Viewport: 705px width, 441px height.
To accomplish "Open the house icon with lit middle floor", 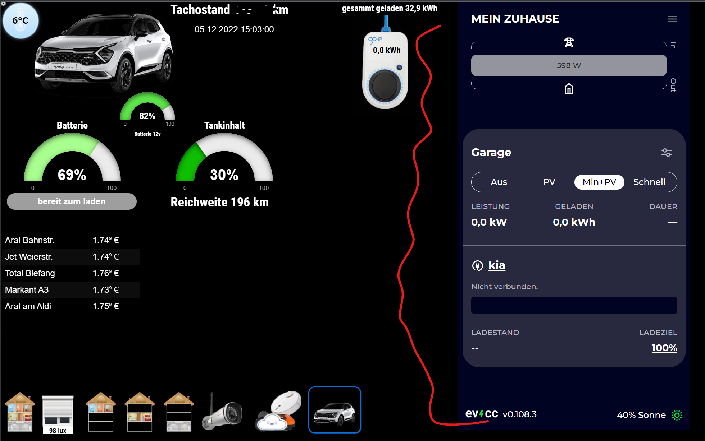I will point(140,412).
